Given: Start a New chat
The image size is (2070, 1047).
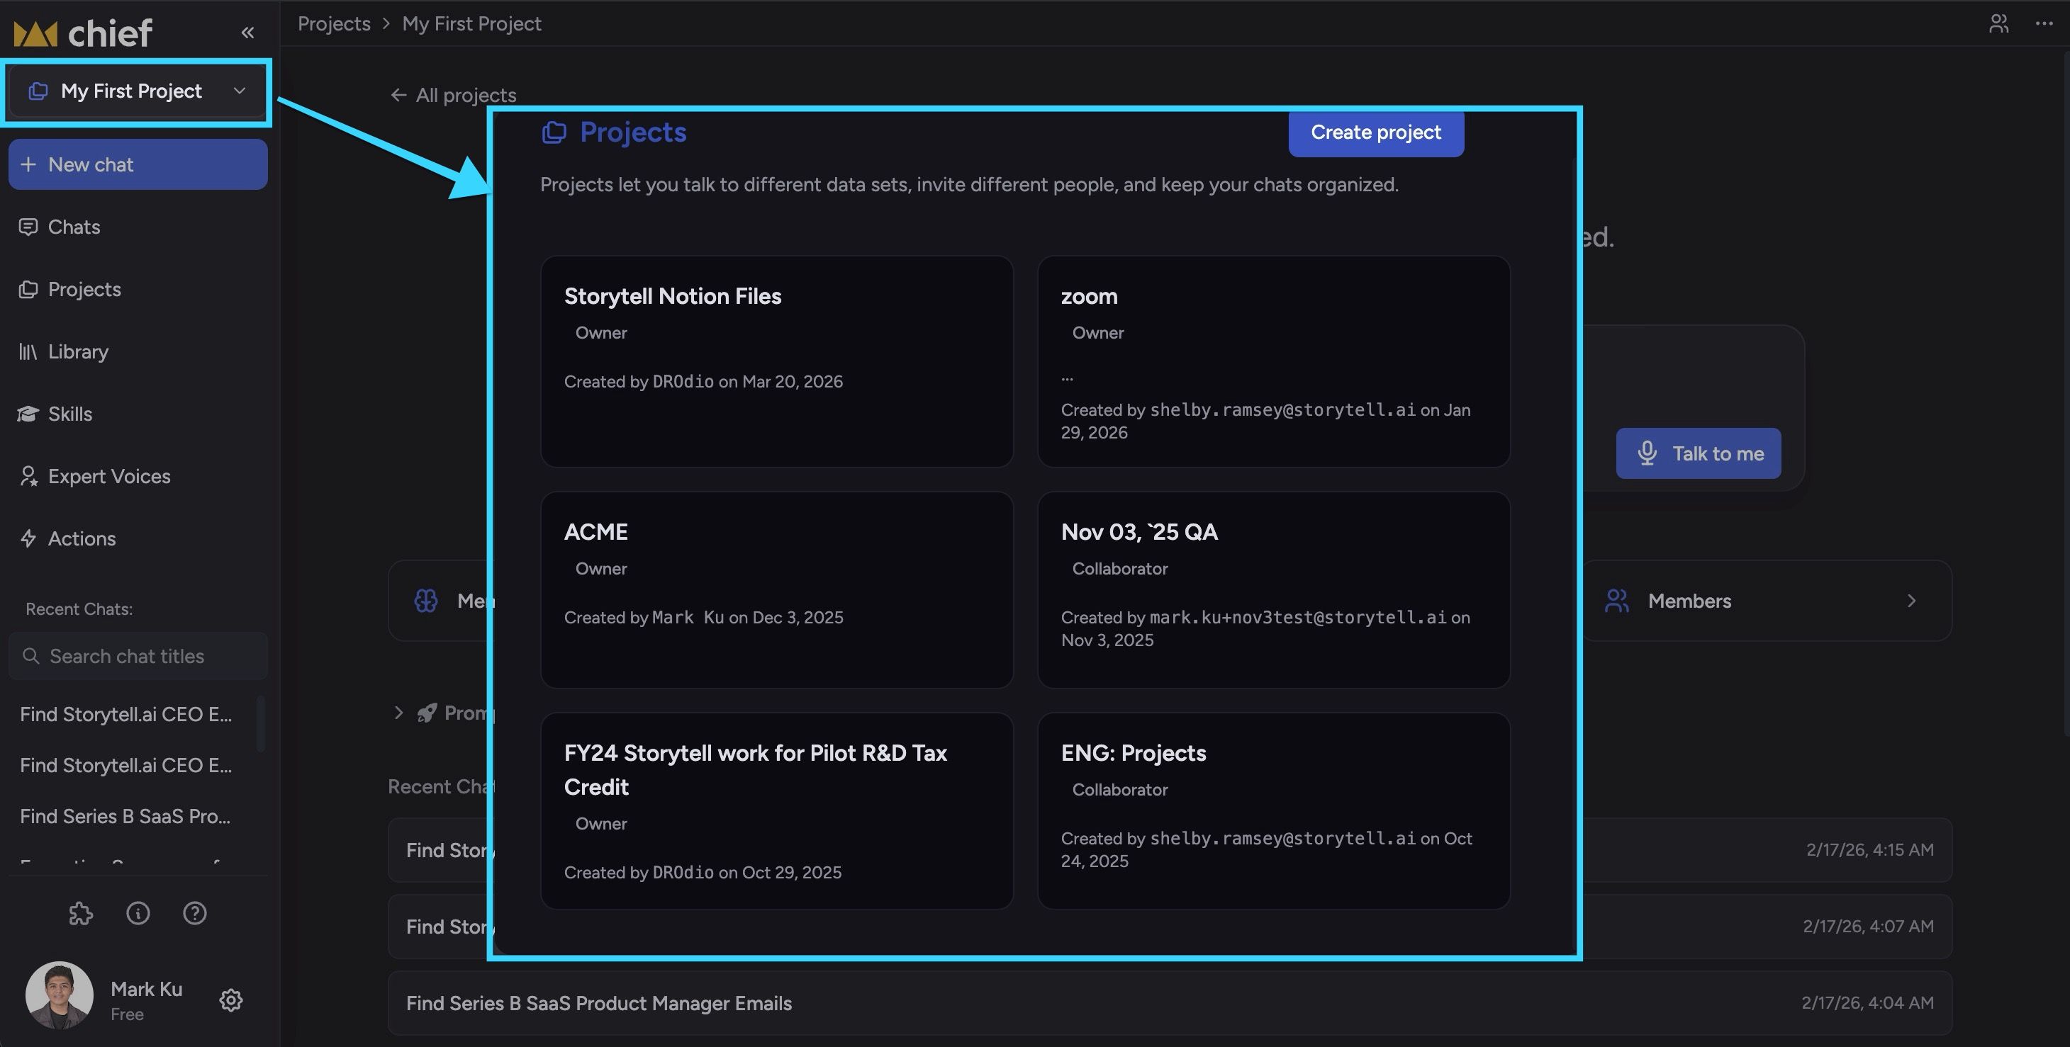Looking at the screenshot, I should coord(138,164).
